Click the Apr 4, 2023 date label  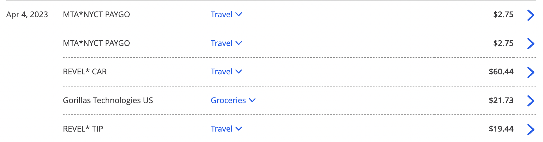tap(27, 14)
